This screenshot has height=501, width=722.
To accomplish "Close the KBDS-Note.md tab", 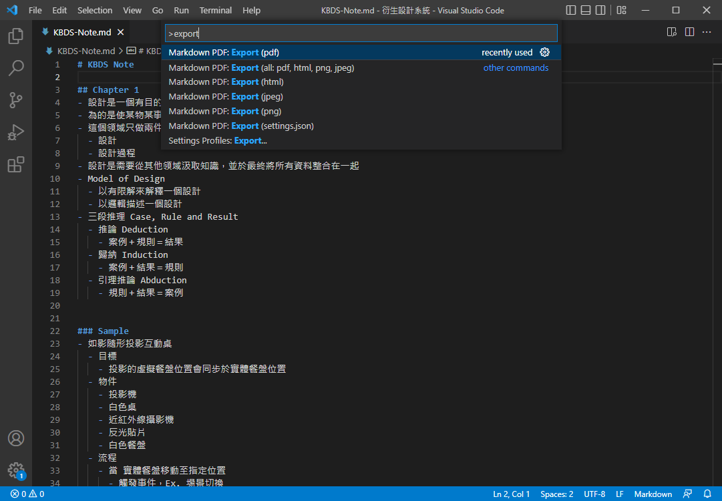I will click(x=121, y=32).
